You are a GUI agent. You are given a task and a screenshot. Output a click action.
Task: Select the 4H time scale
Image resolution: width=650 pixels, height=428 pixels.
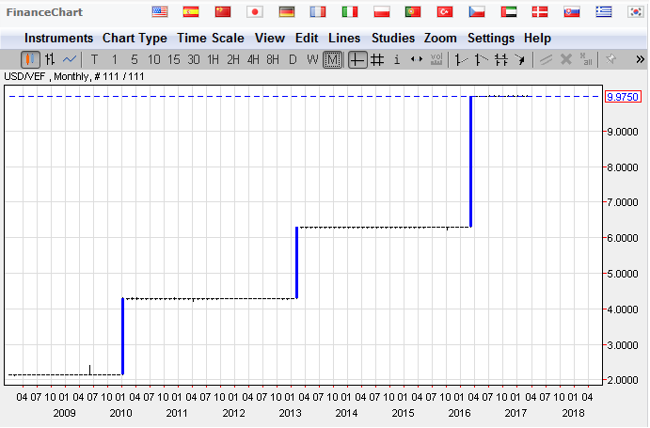pyautogui.click(x=253, y=60)
